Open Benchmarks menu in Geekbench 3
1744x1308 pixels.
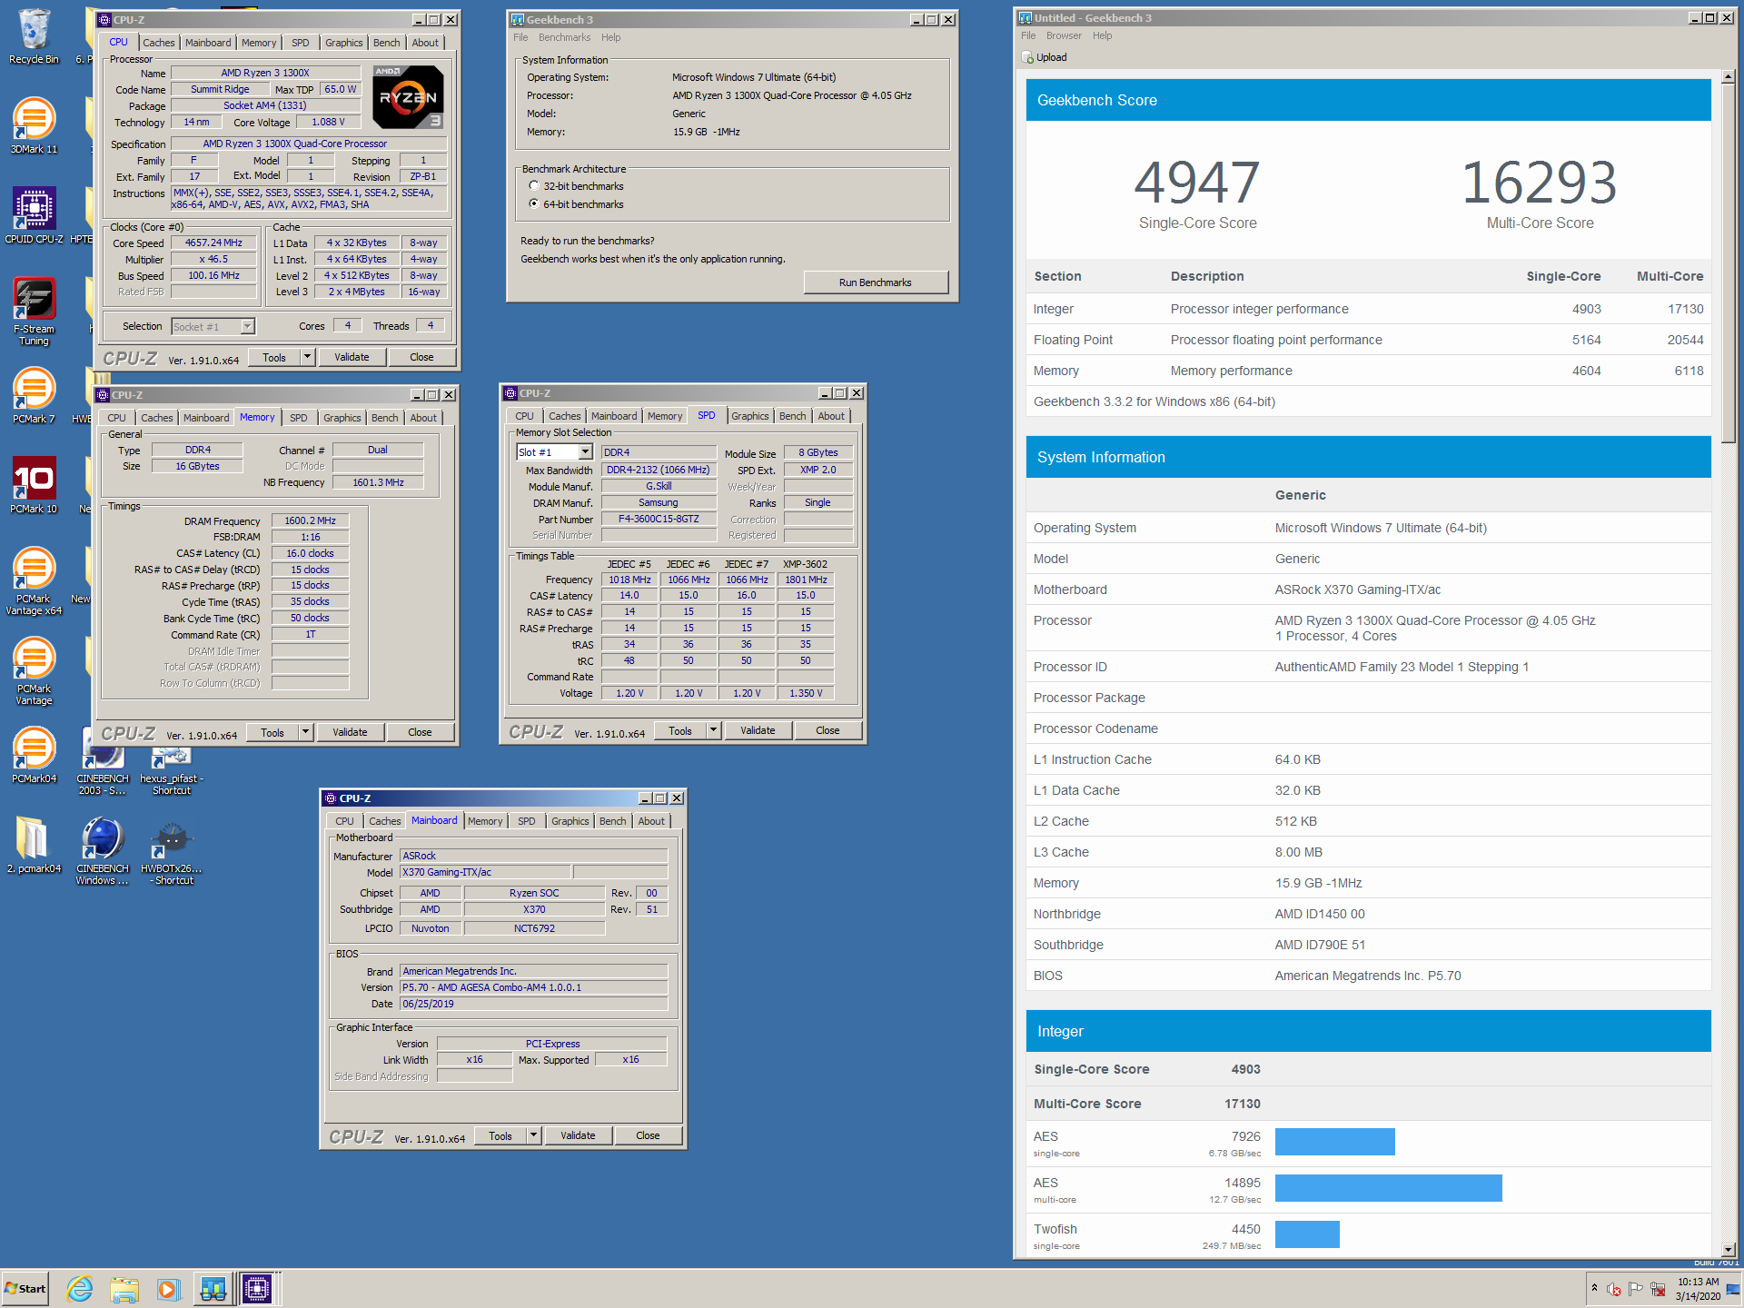(x=564, y=37)
